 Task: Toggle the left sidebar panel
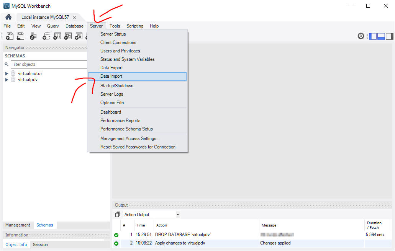tap(373, 36)
